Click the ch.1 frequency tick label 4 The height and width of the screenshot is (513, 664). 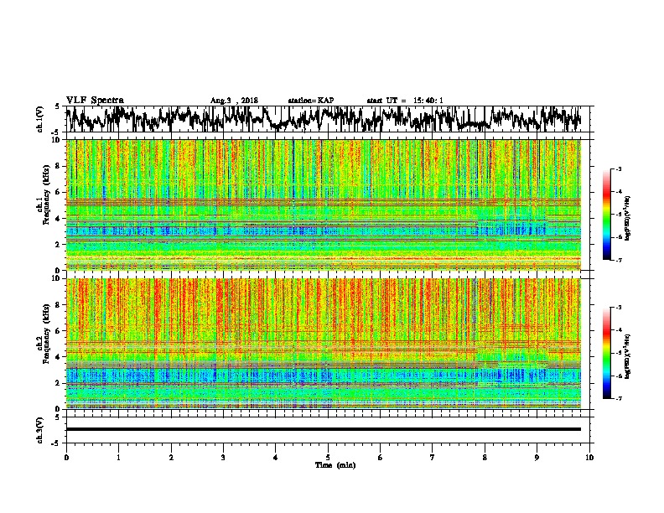58,219
